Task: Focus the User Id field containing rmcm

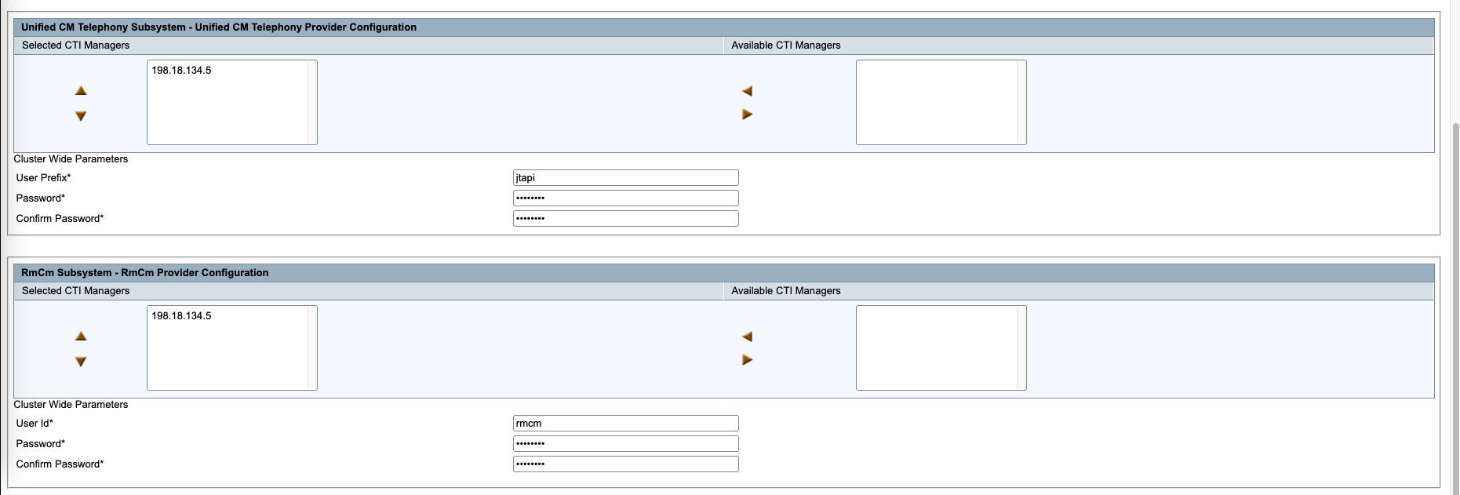Action: [625, 424]
